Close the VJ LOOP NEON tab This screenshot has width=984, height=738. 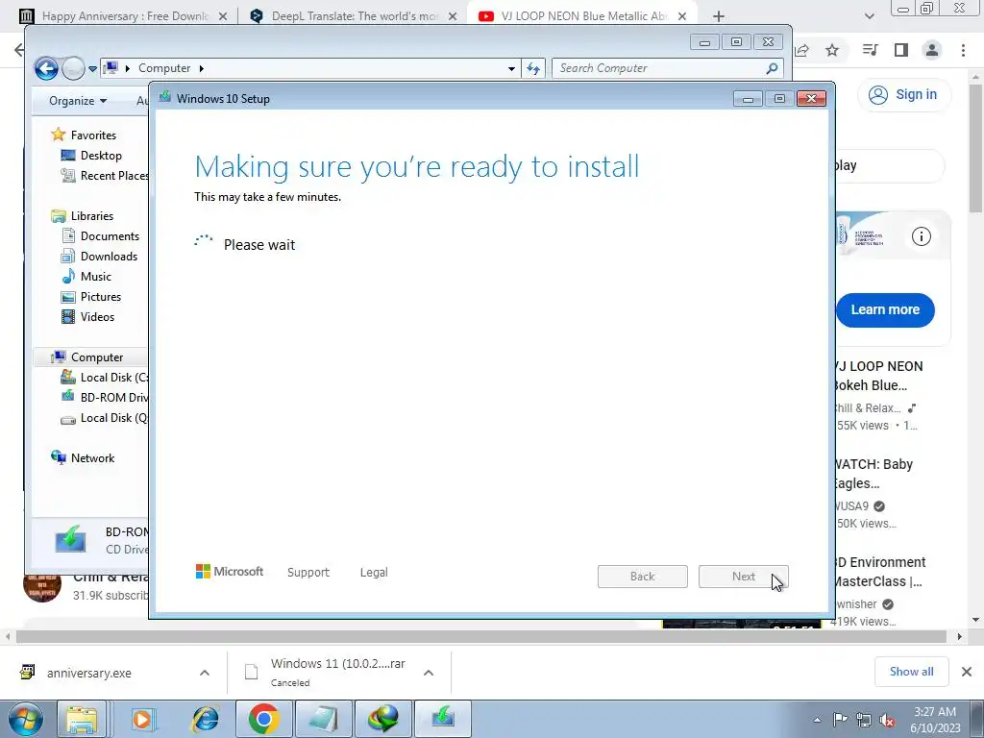pos(682,17)
